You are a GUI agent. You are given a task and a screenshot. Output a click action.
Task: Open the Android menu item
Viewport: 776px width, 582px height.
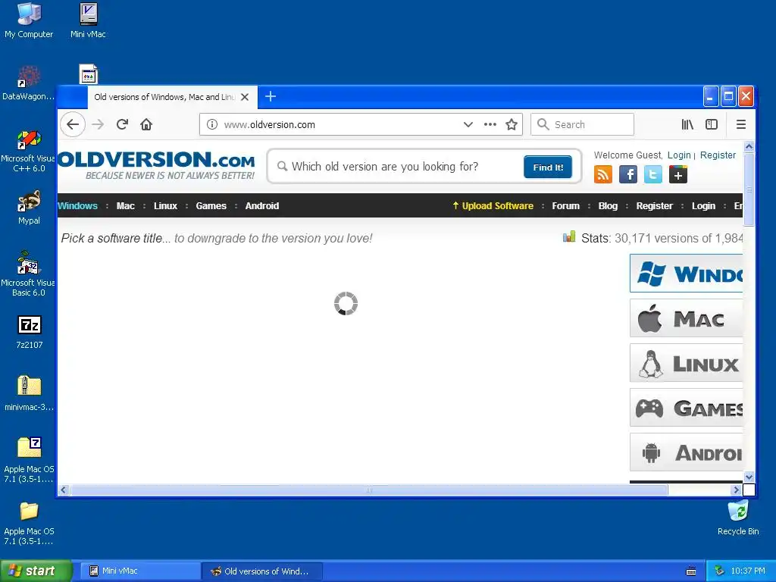click(261, 206)
